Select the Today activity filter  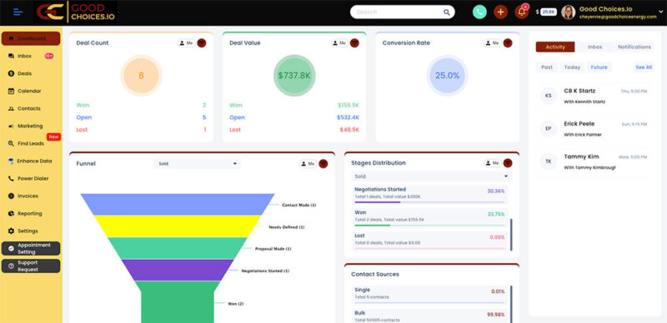[572, 67]
